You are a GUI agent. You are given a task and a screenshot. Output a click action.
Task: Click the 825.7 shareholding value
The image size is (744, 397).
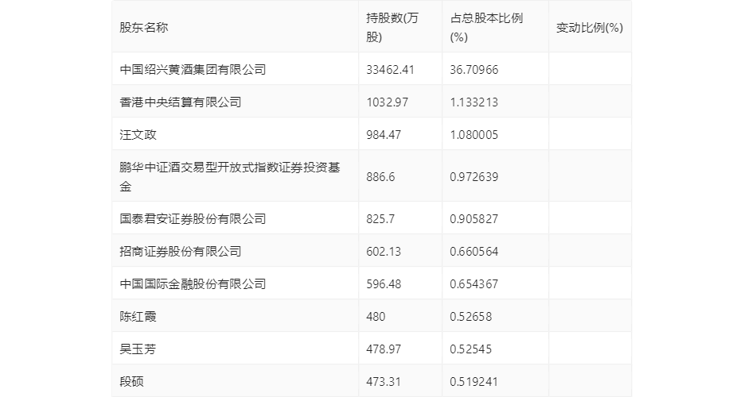(380, 219)
